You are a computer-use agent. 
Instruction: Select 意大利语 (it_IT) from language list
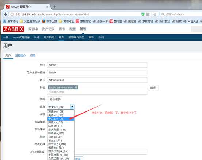coord(61,130)
